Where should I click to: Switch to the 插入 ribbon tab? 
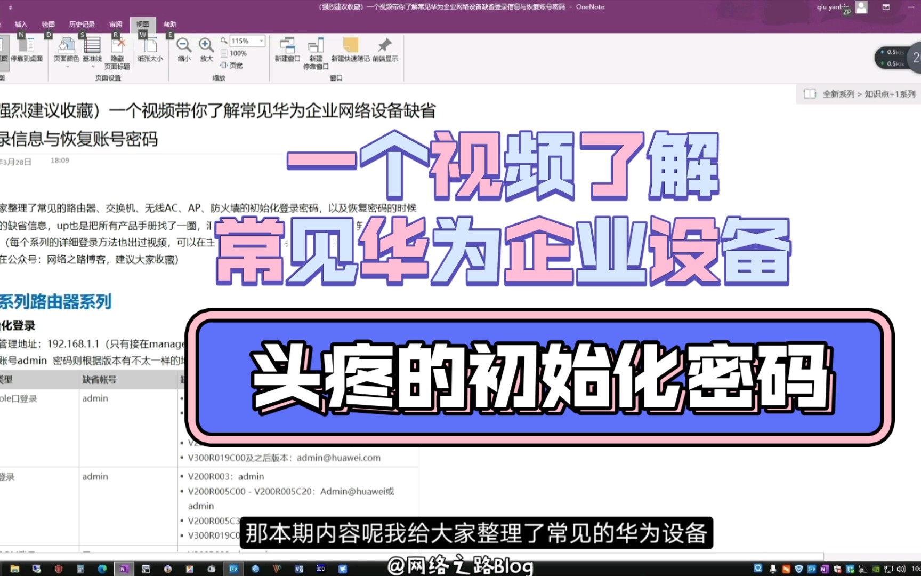click(x=21, y=25)
